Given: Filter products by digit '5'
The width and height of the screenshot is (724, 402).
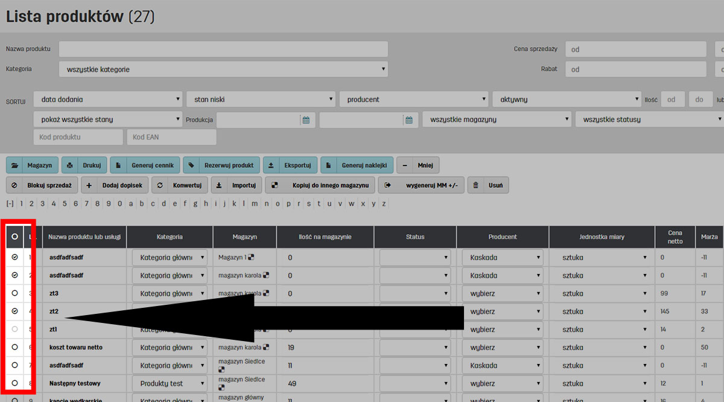Looking at the screenshot, I should tap(65, 204).
